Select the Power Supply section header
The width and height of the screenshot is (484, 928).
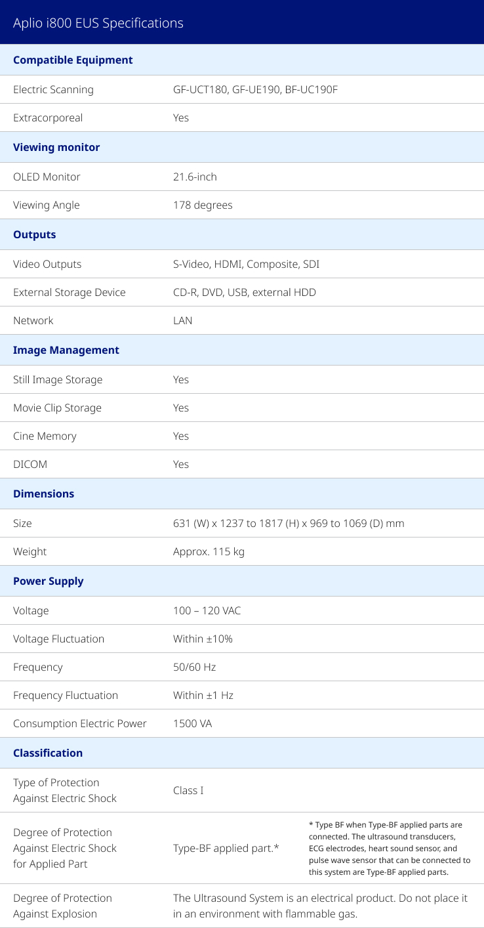click(49, 581)
